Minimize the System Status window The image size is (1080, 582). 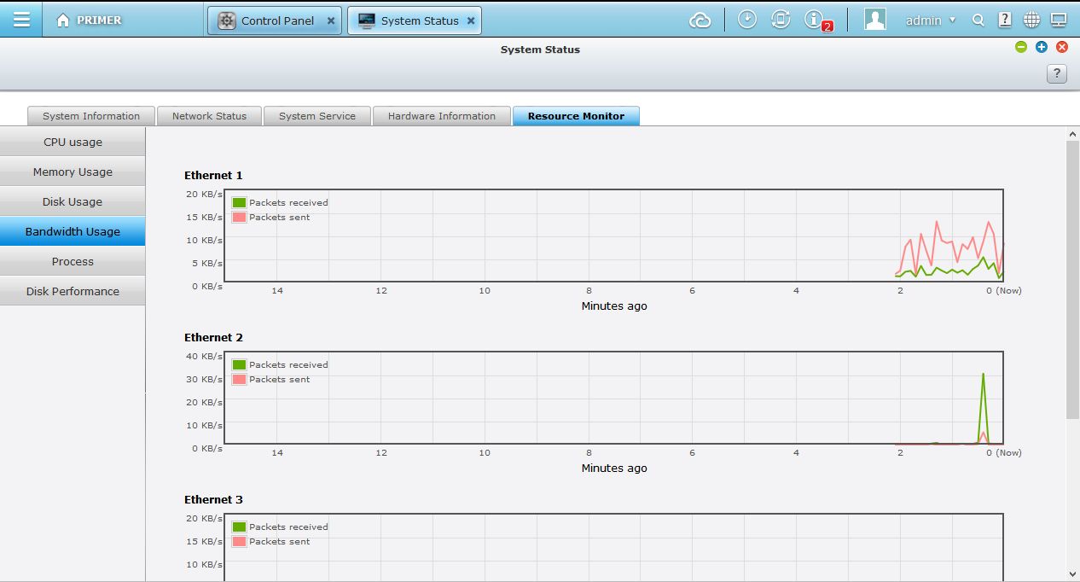pyautogui.click(x=1021, y=47)
